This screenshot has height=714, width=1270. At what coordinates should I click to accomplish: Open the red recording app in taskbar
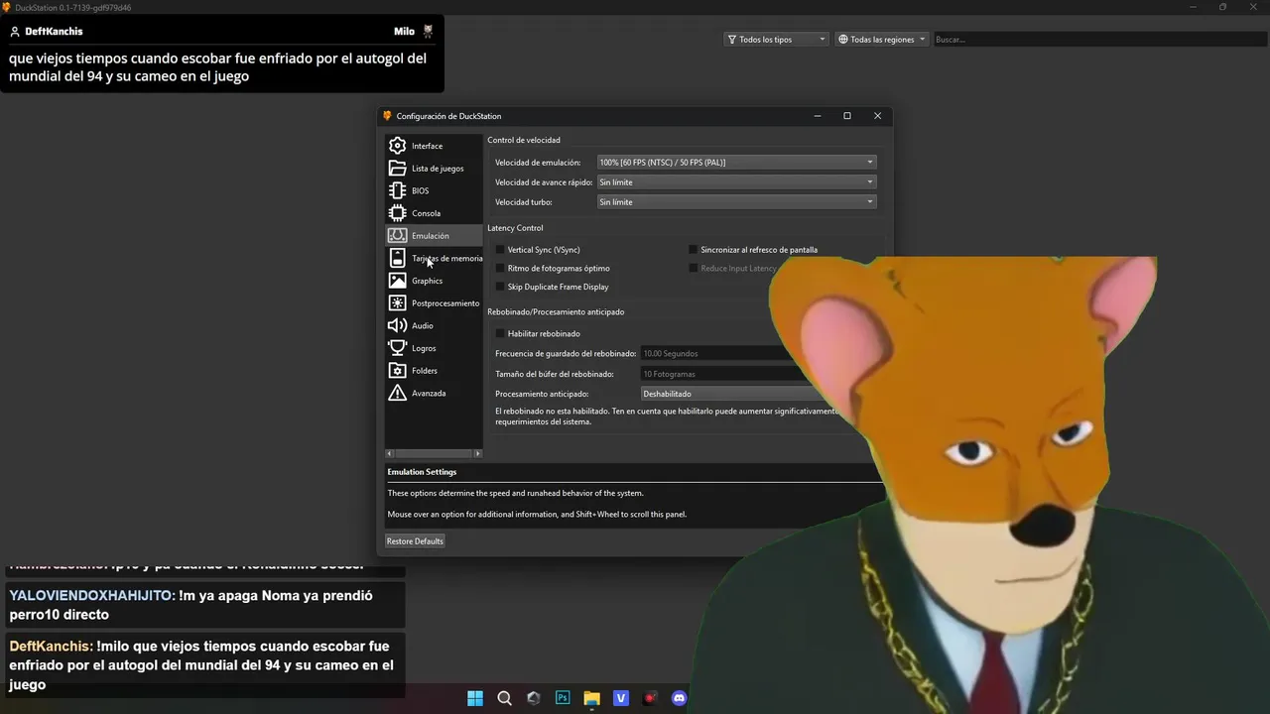(x=650, y=698)
